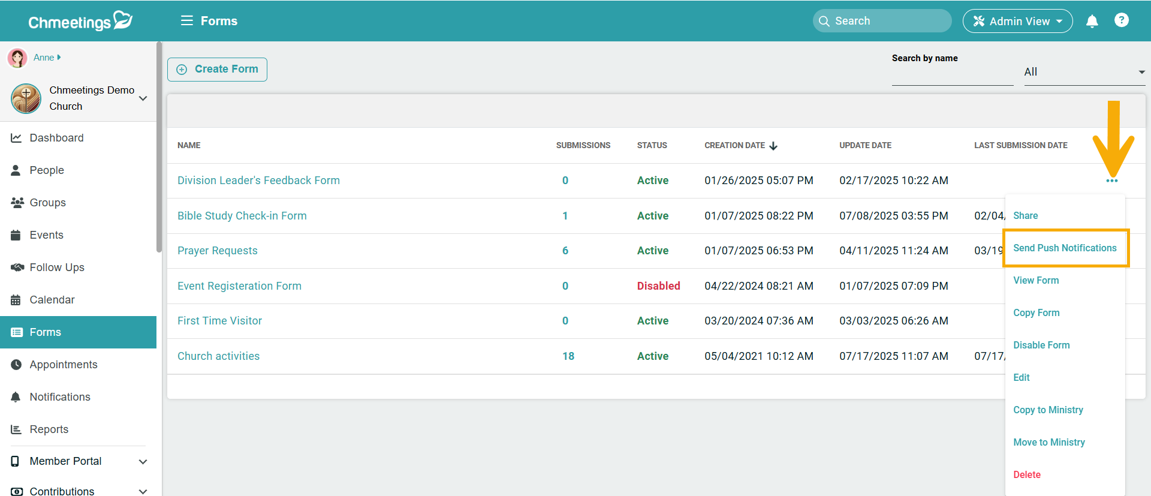Click the Disabled status of Event Registeration

tap(658, 286)
